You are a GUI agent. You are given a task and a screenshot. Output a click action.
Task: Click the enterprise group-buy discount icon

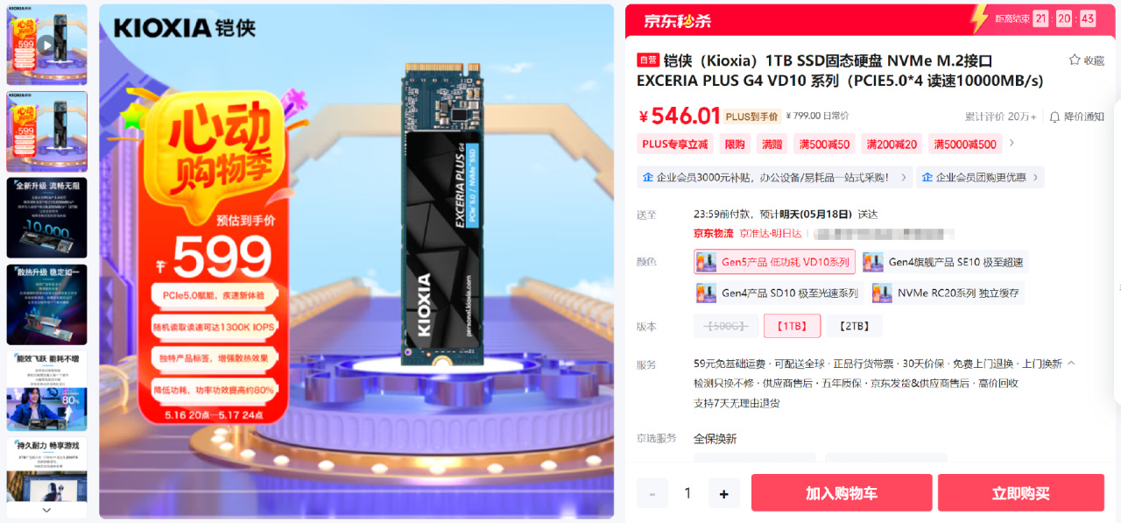point(927,177)
